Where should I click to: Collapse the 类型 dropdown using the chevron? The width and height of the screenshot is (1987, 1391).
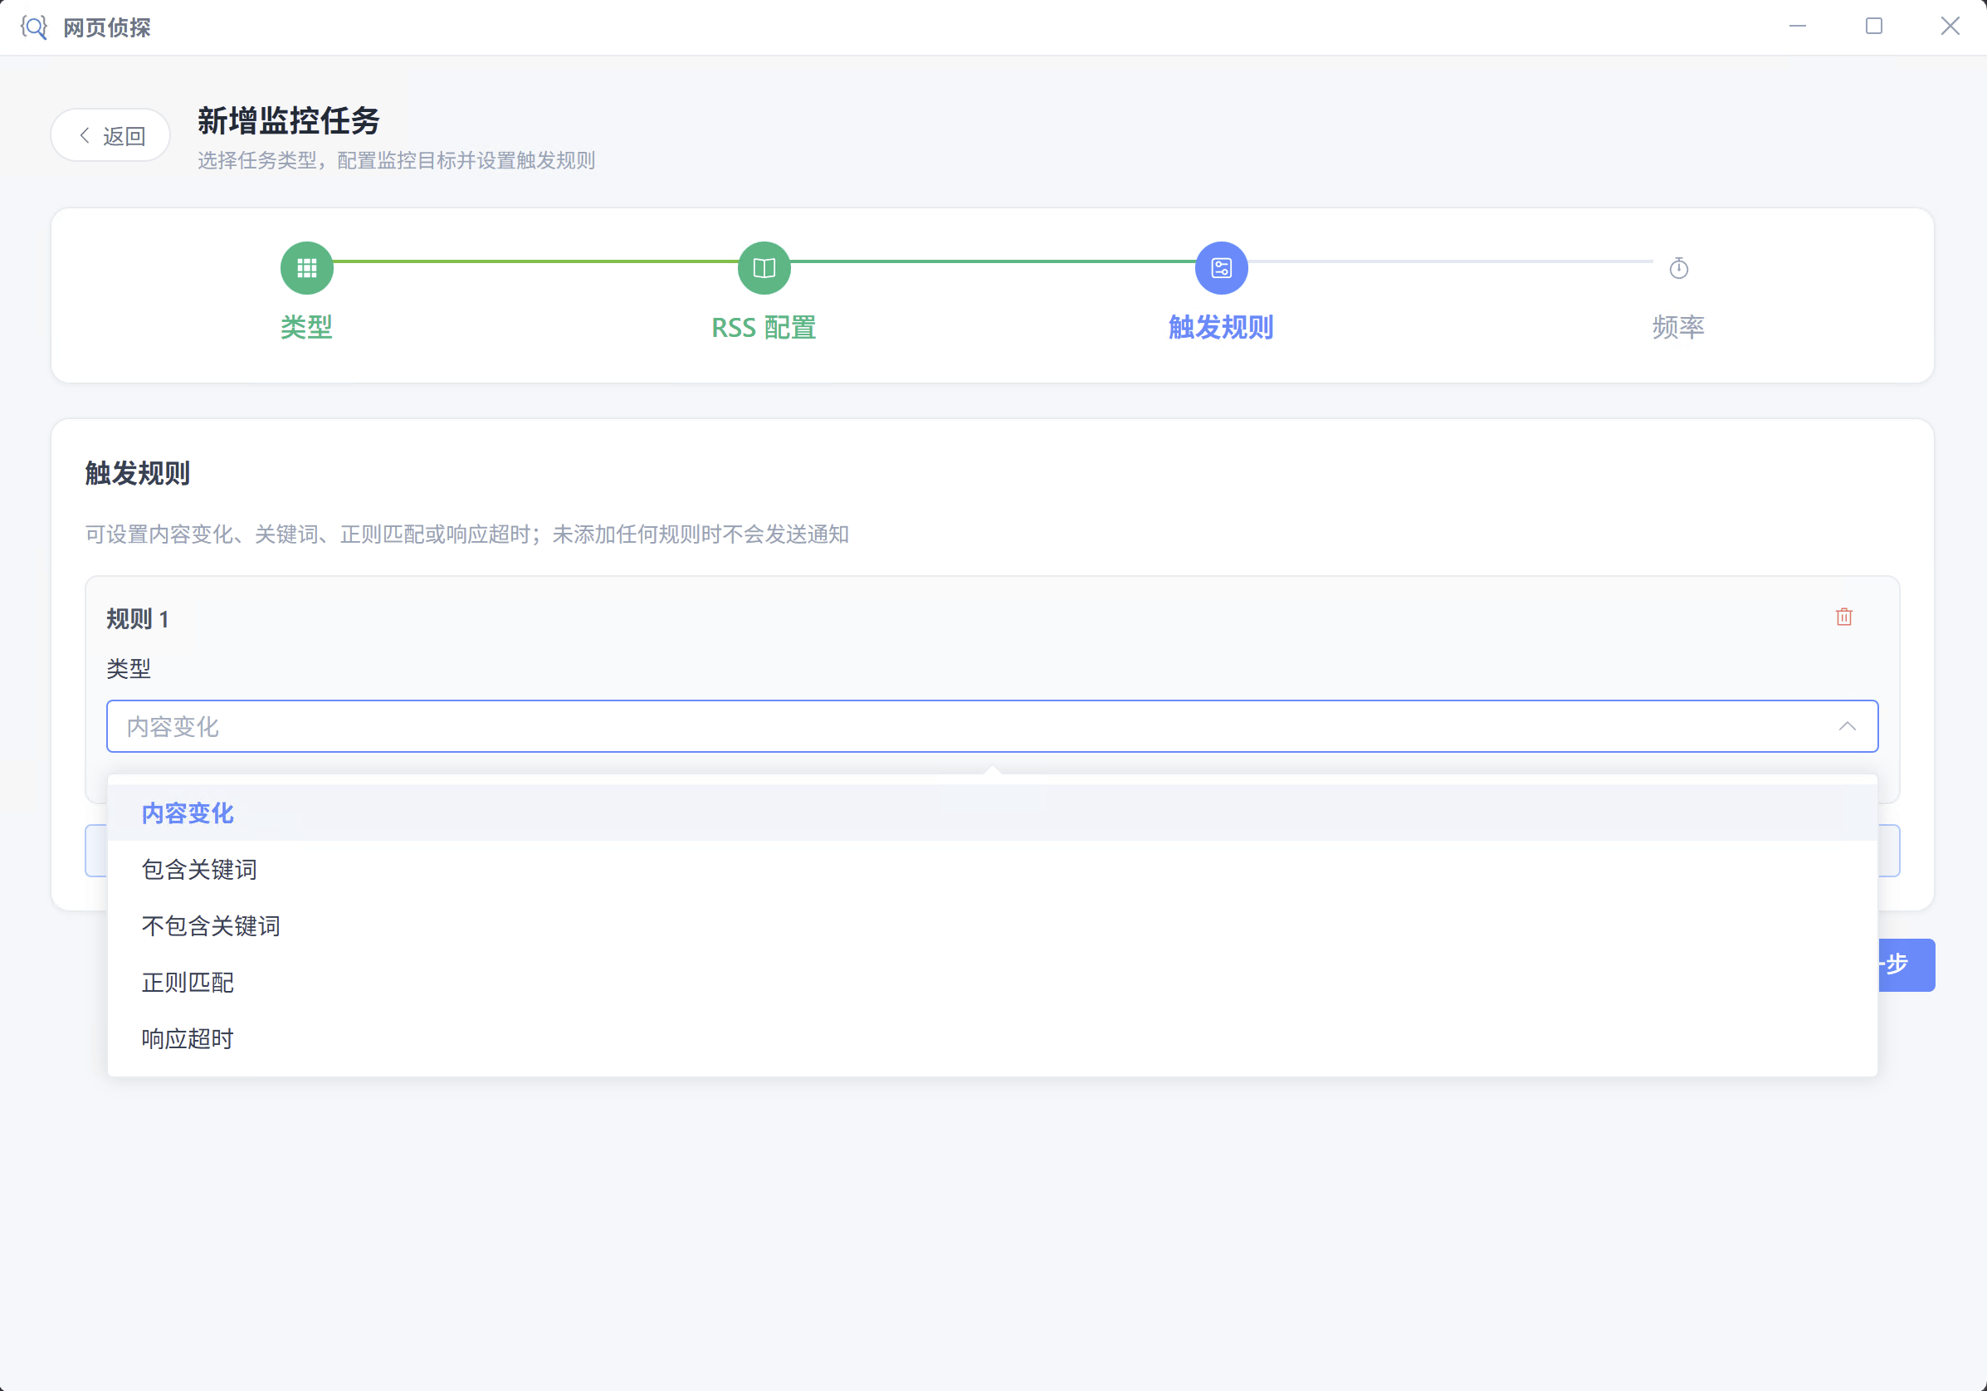pyautogui.click(x=1847, y=726)
